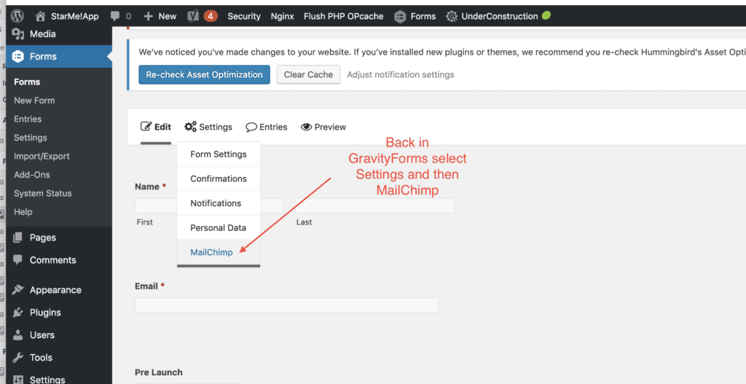This screenshot has height=384, width=746.
Task: Open the StarMe!App home site link
Action: [67, 16]
